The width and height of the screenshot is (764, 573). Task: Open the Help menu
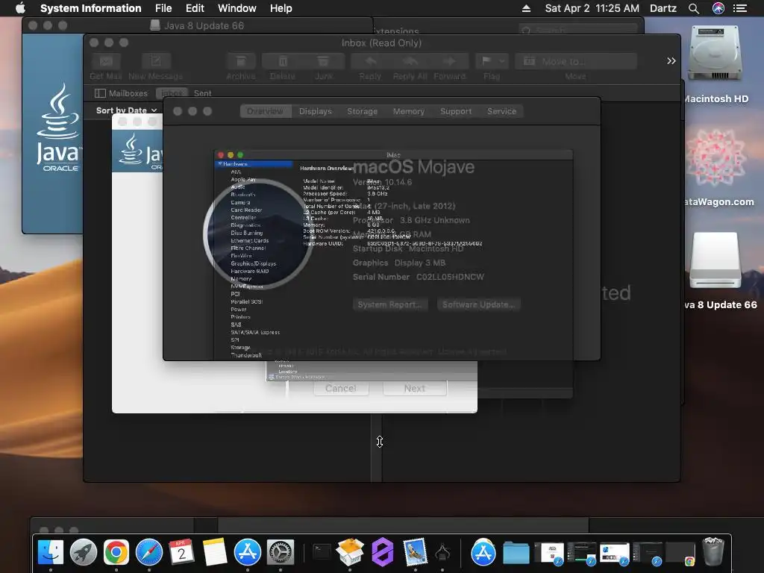tap(281, 8)
